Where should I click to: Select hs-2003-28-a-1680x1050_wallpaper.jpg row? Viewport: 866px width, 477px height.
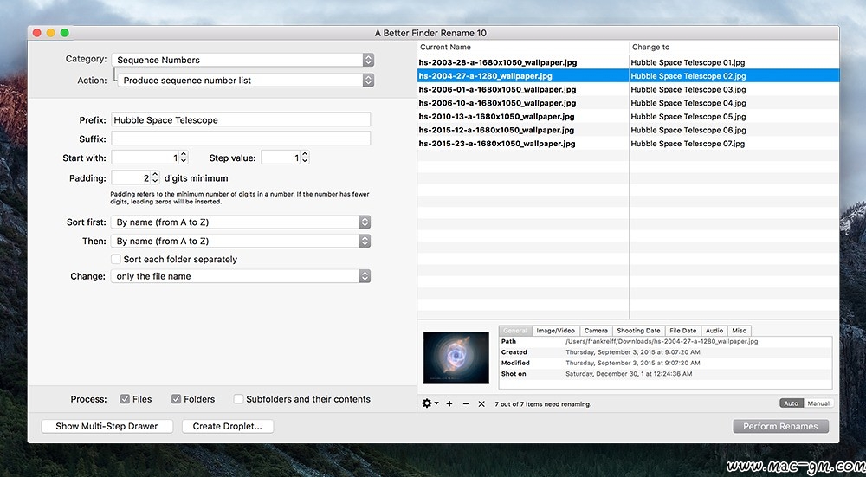click(x=628, y=62)
